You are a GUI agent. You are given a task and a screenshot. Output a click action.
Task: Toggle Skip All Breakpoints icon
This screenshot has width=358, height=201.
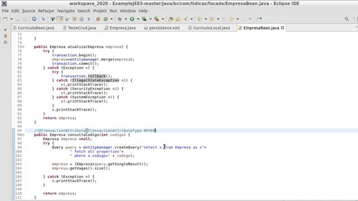click(x=44, y=19)
